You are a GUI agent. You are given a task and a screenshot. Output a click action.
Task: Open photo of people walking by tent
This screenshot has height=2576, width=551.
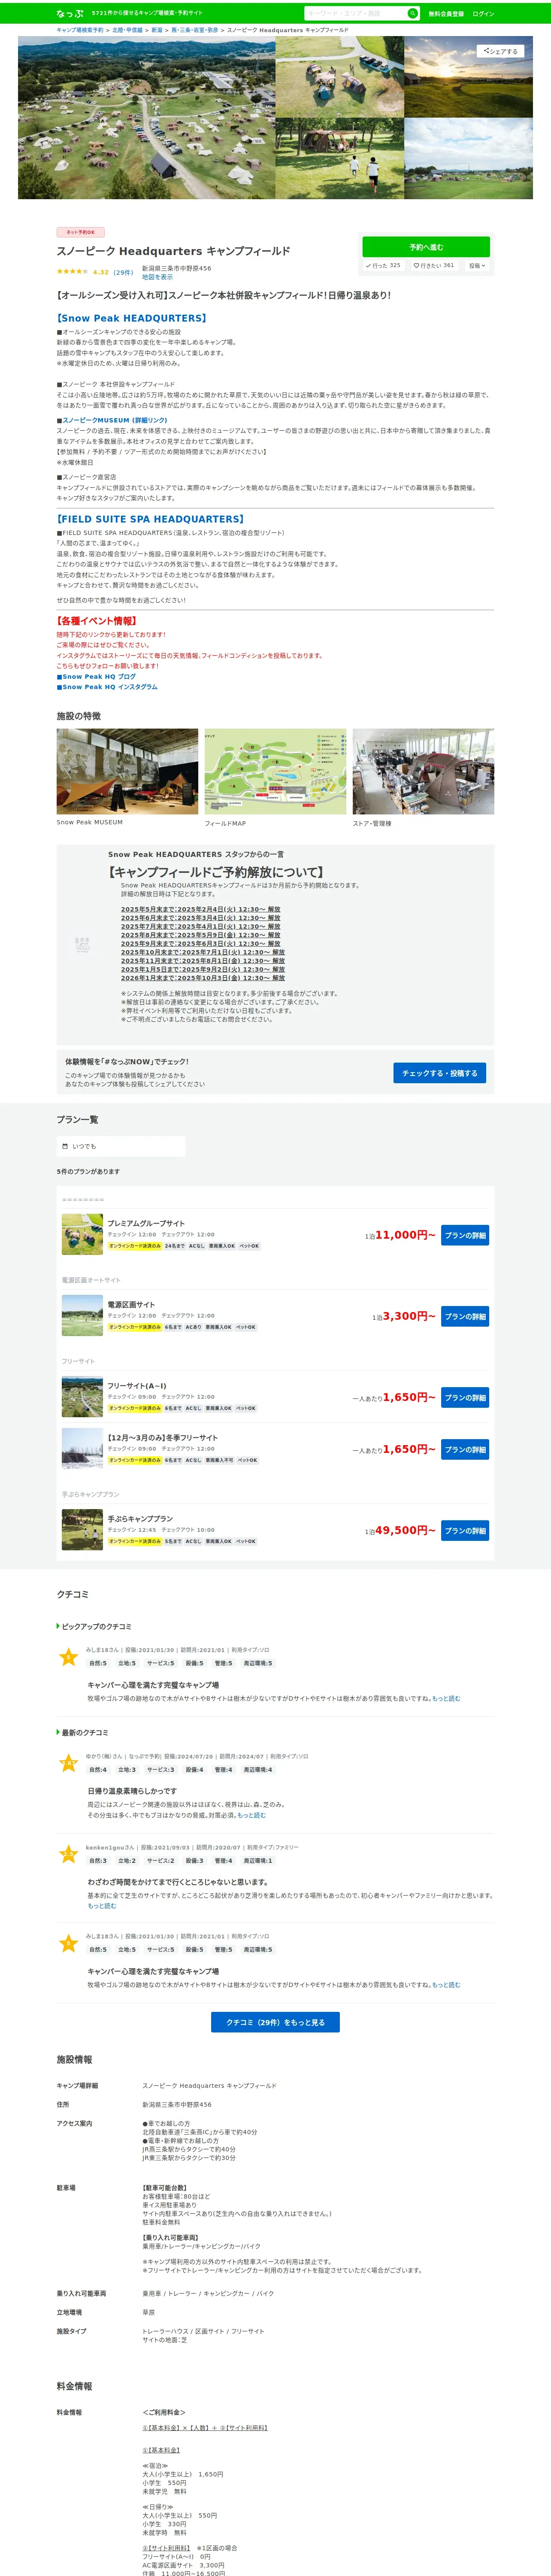pos(340,159)
